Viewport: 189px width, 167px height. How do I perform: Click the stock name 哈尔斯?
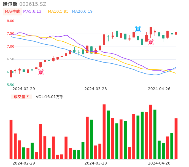10,4
